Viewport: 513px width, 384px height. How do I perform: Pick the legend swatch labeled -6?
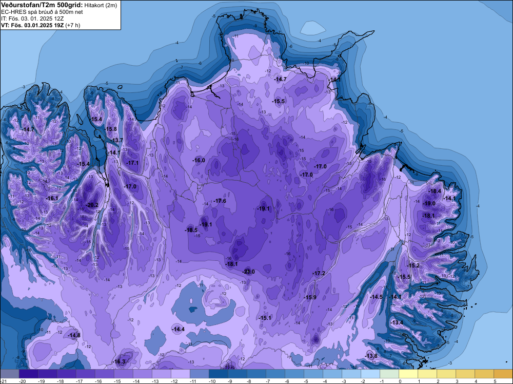click(294, 374)
